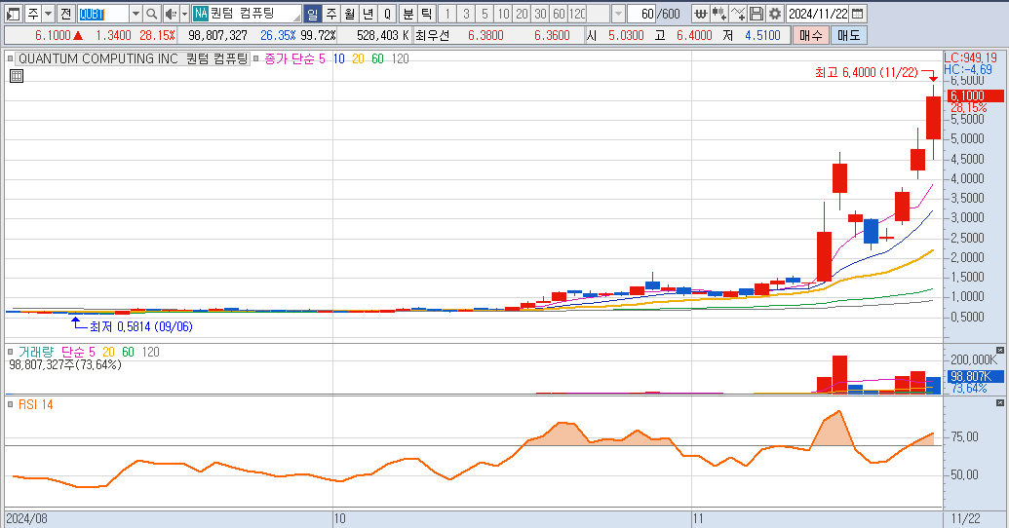Expand the ticker history dropdown arrow

click(x=136, y=14)
